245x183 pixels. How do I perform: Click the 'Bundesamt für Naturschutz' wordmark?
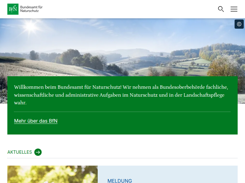31,9
